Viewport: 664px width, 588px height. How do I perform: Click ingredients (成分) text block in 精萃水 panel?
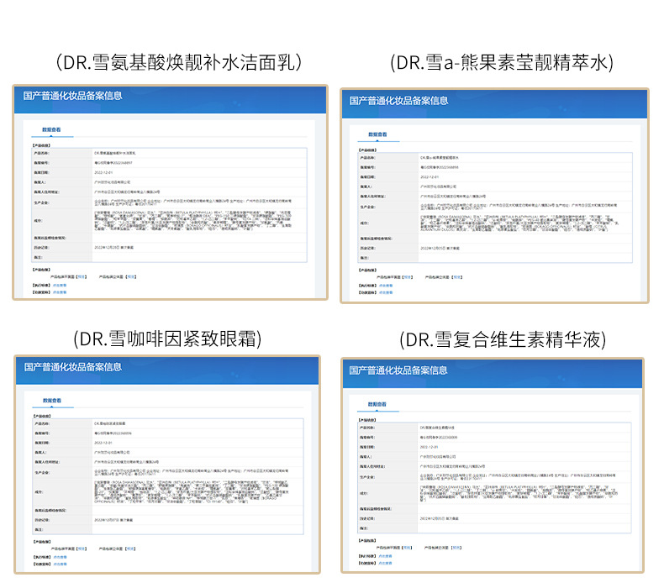pos(519,223)
